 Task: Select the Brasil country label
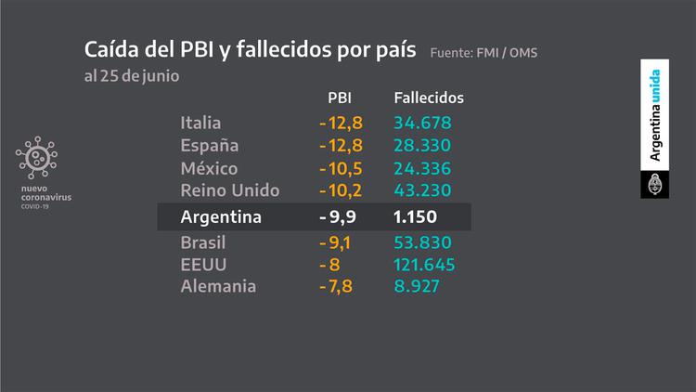(x=203, y=242)
